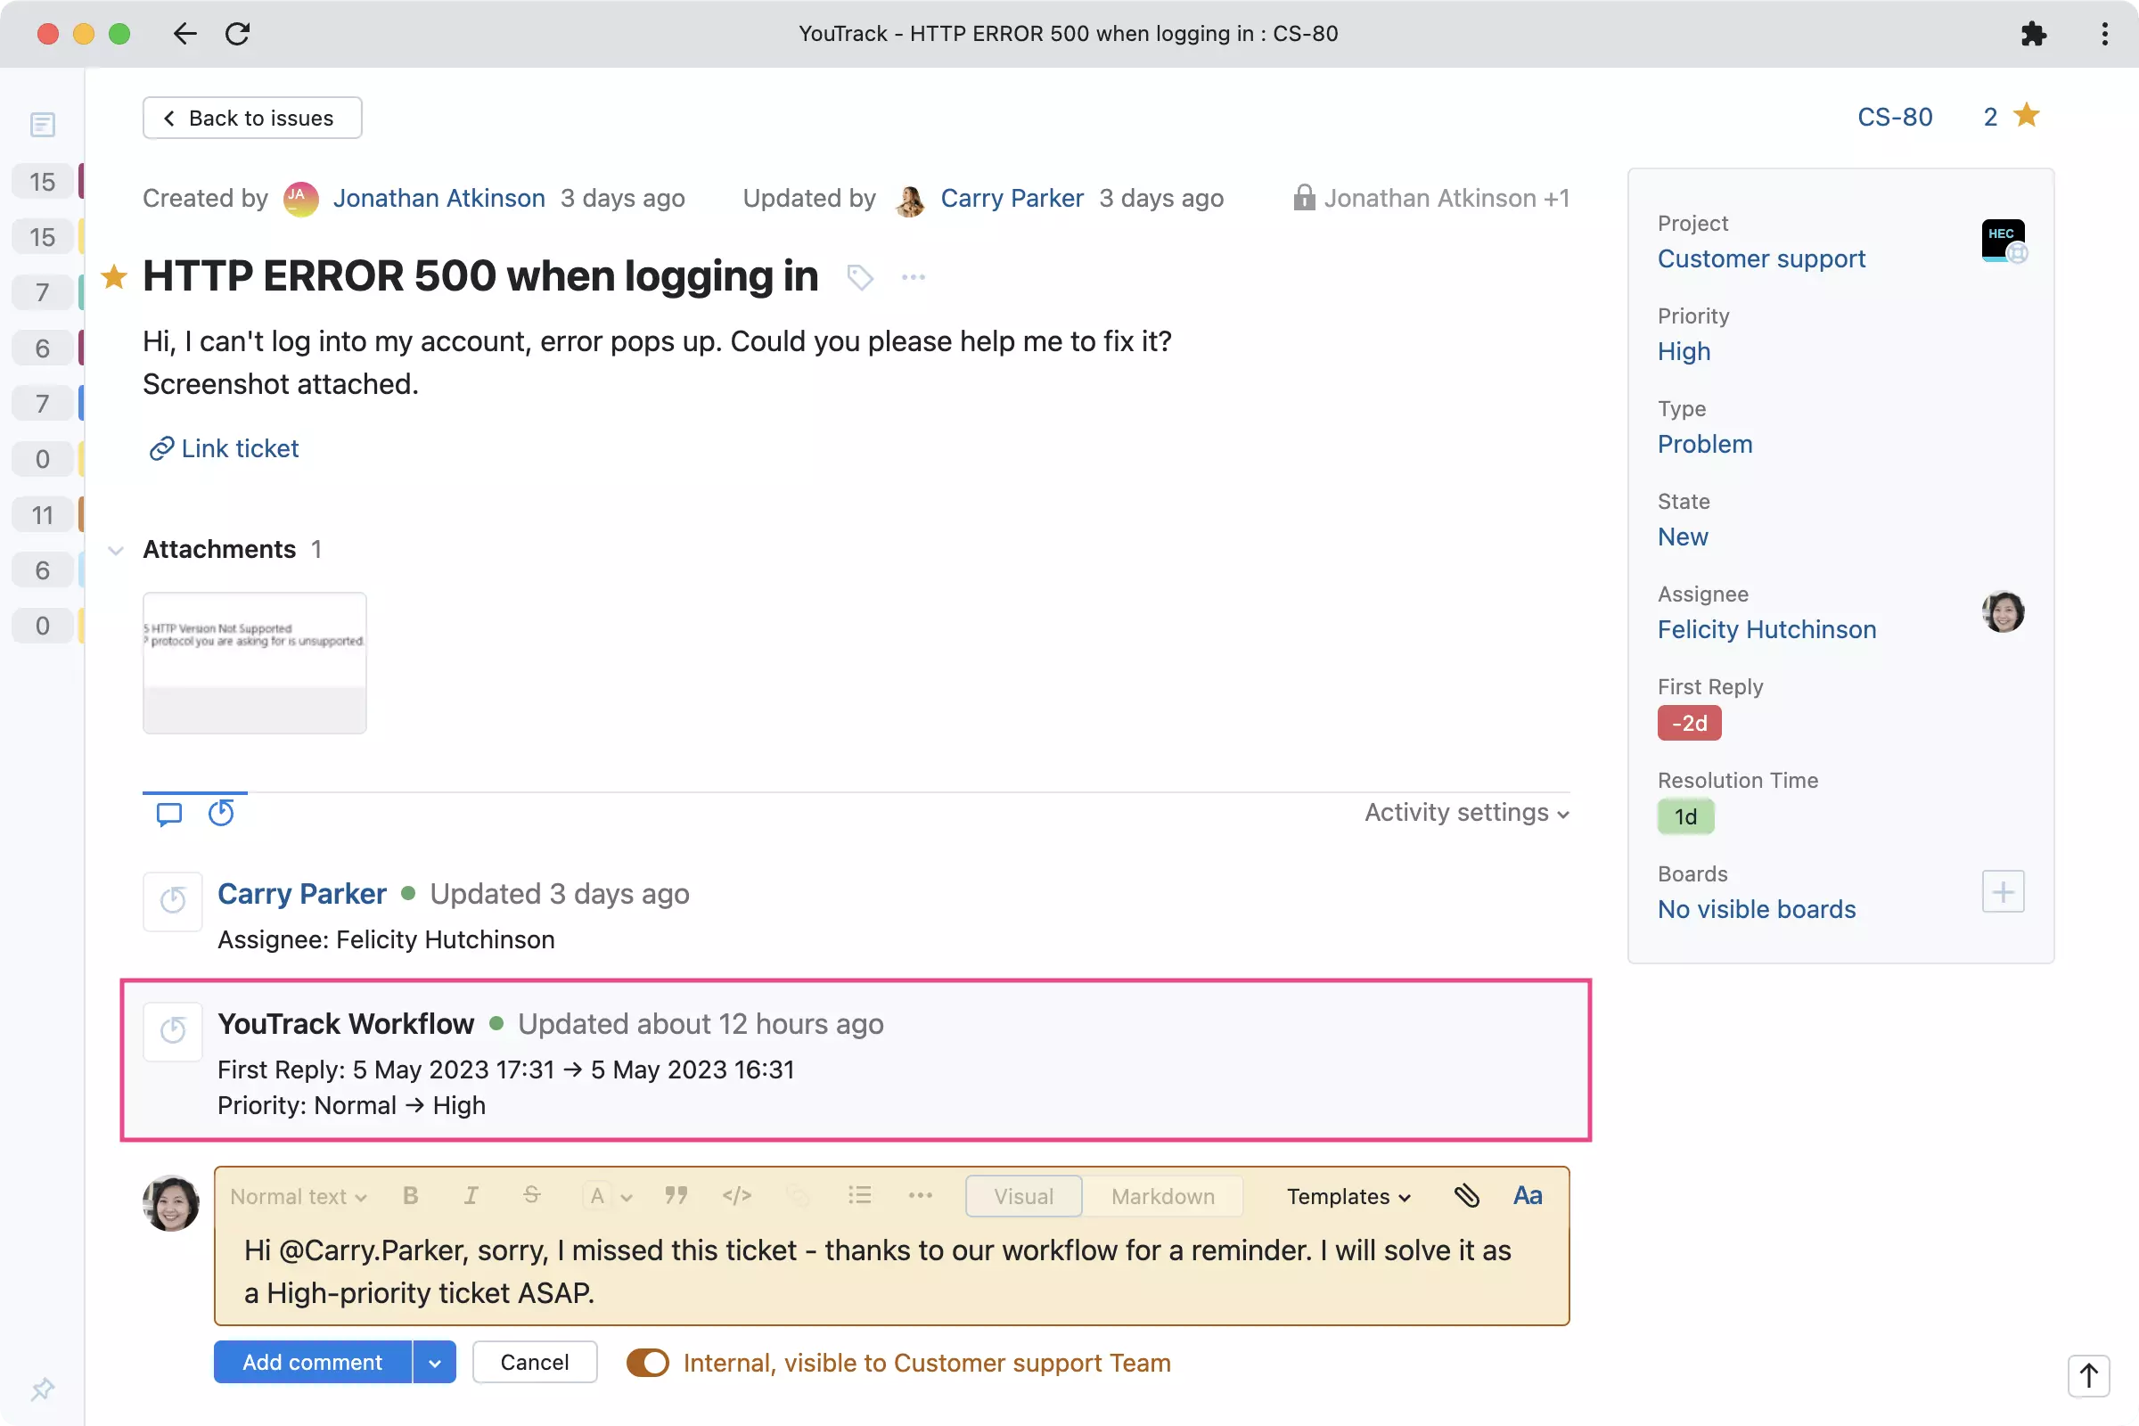Apply italic formatting in the comment toolbar
2139x1426 pixels.
click(471, 1195)
